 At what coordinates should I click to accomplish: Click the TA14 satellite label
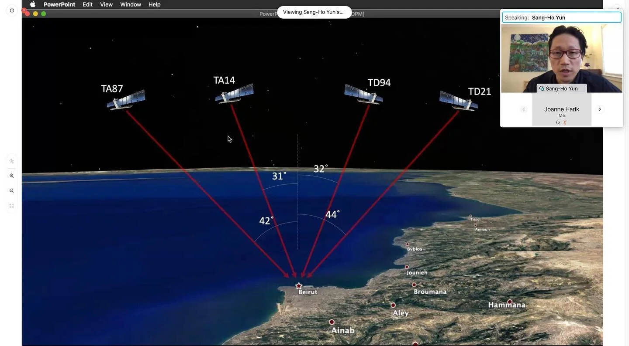[224, 80]
